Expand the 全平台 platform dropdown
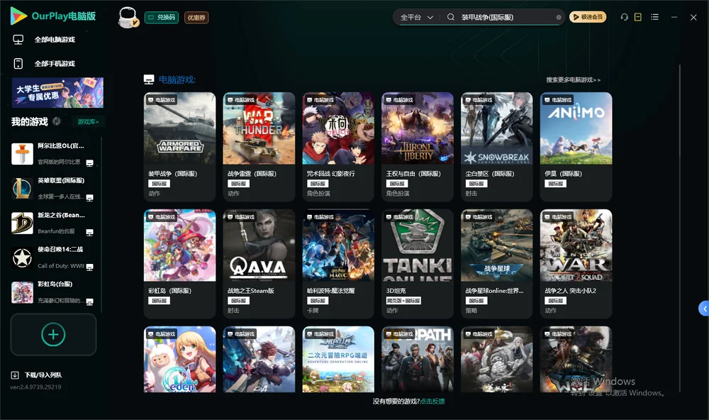This screenshot has height=420, width=709. coord(416,17)
